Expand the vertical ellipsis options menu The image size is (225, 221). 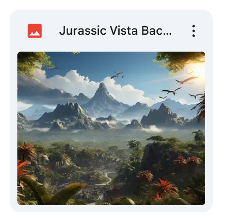[x=194, y=31]
